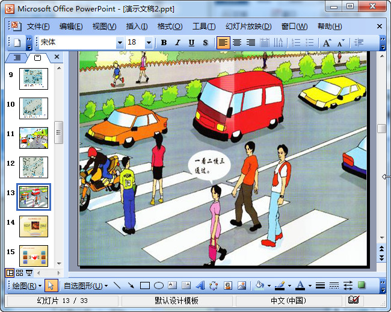
Task: Enable Center alignment
Action: 237,43
